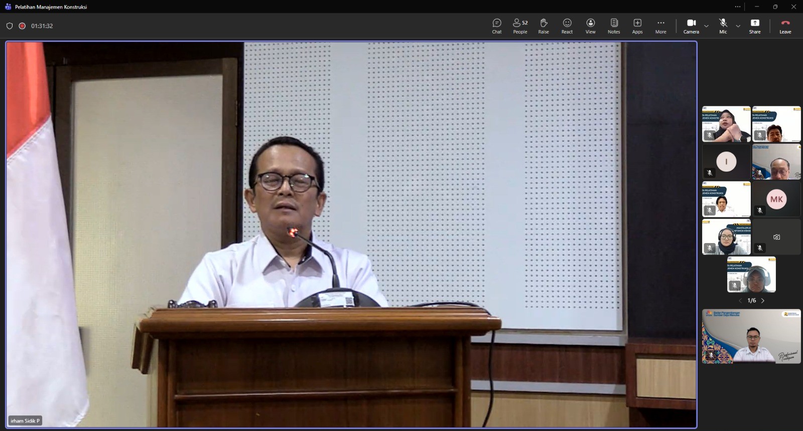
Task: Select the MK participant tile
Action: [x=776, y=199]
